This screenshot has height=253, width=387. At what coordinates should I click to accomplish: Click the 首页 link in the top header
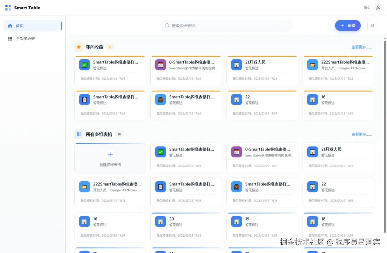(367, 8)
